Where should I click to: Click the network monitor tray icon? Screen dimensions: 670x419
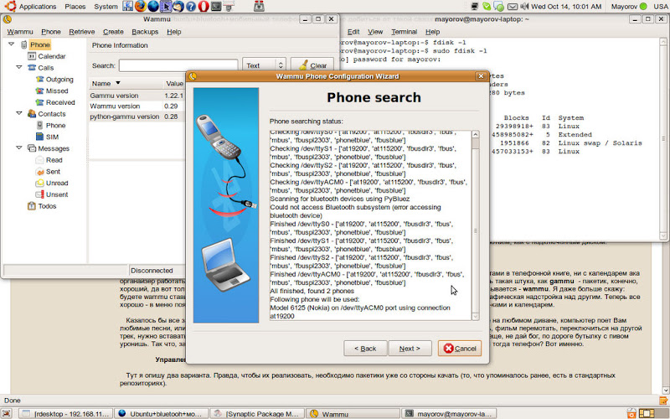click(x=475, y=7)
